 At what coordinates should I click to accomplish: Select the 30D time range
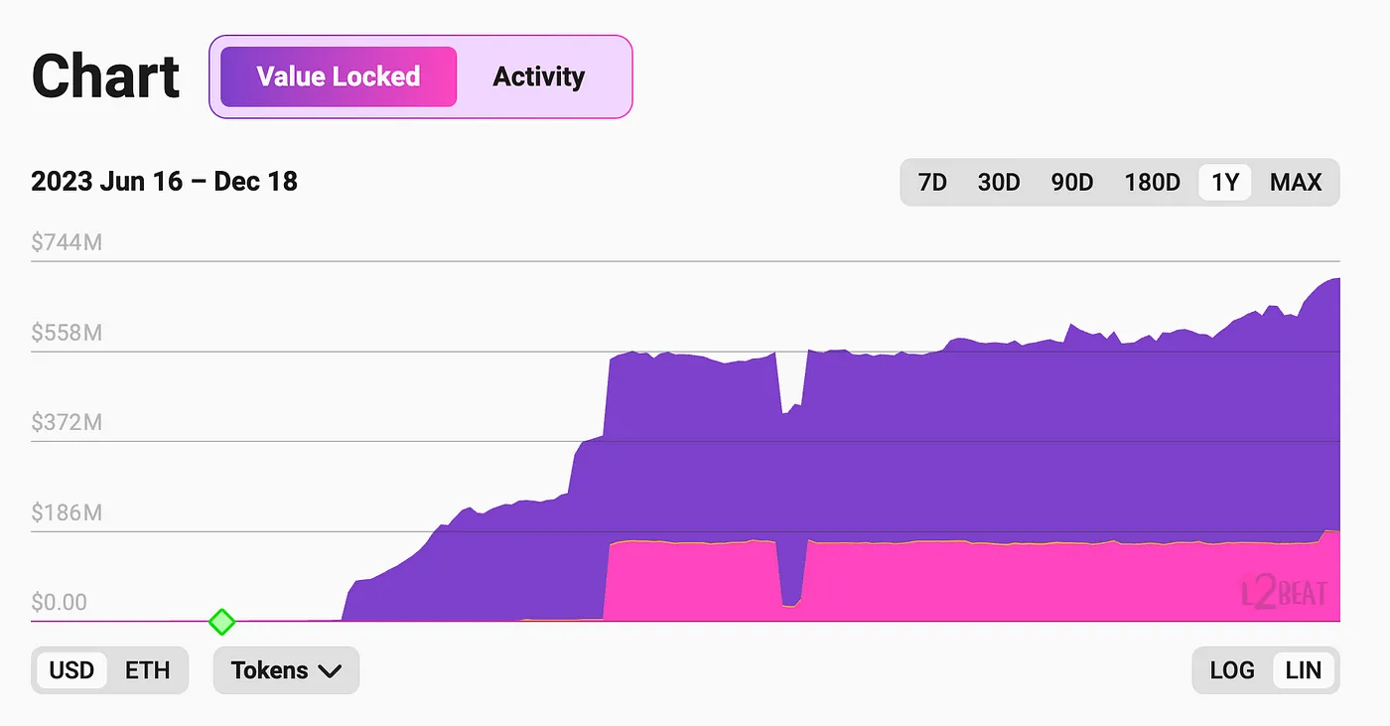999,183
